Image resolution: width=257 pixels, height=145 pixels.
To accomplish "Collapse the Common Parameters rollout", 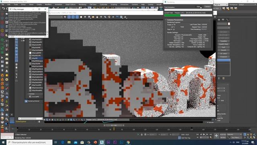I will (175, 20).
